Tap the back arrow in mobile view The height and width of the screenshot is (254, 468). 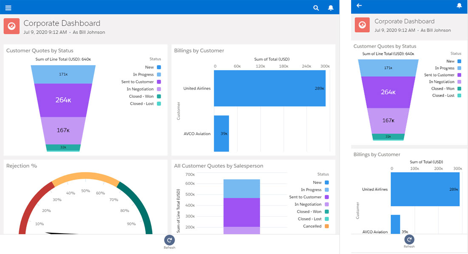[359, 6]
